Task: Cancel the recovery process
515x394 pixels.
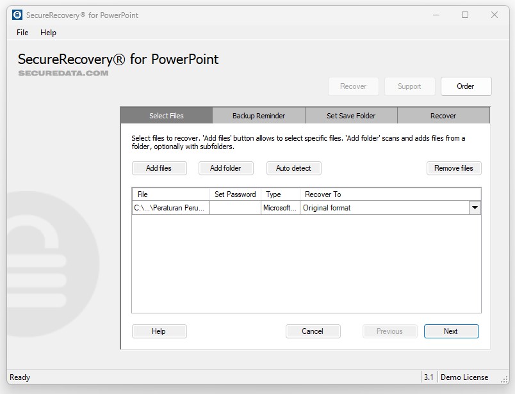Action: [x=313, y=331]
